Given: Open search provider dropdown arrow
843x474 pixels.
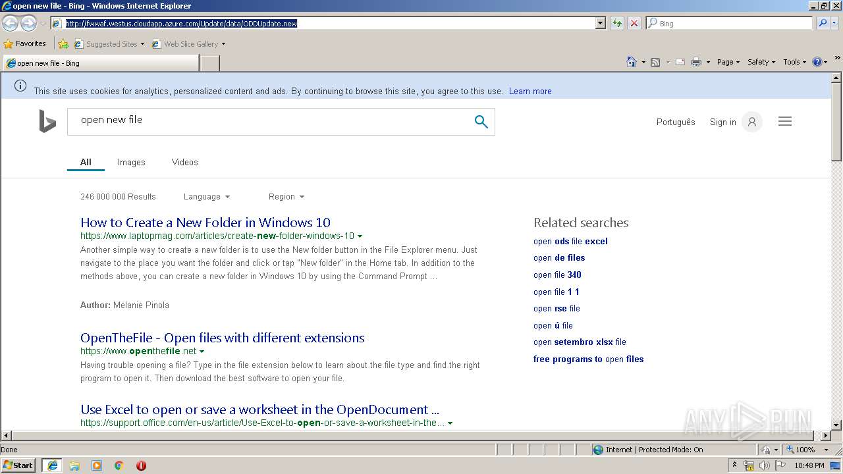Looking at the screenshot, I should point(836,23).
